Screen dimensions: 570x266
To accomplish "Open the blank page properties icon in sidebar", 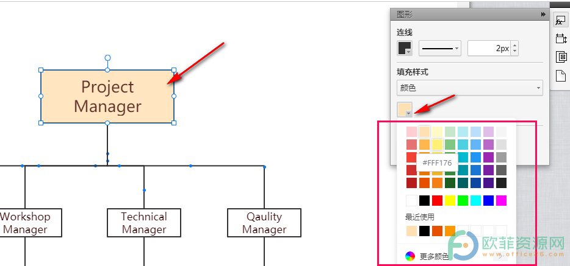I will click(561, 75).
